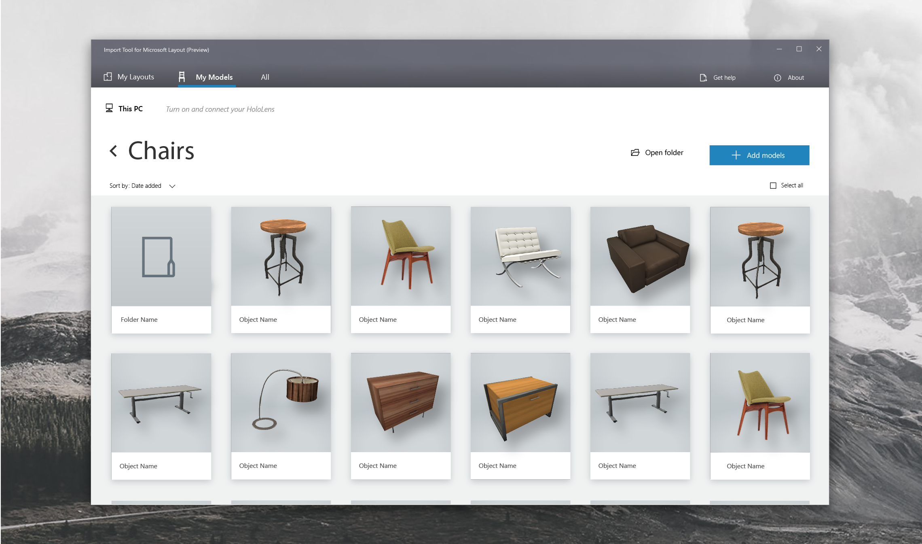This screenshot has width=922, height=544.
Task: Click the Open folder button
Action: (657, 153)
